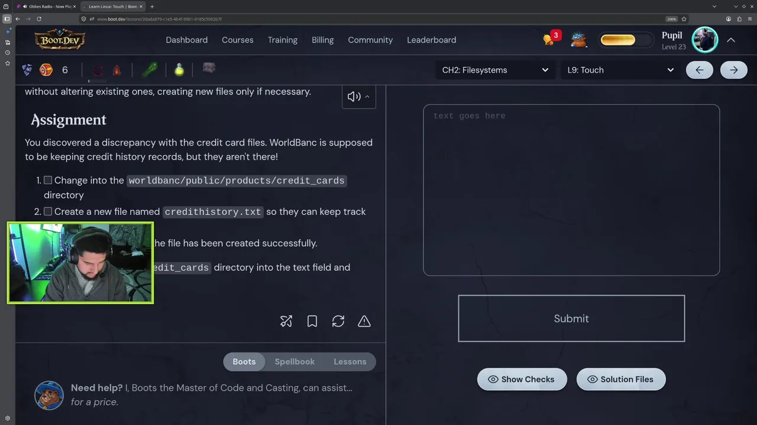Click the Boot.dev logo

(60, 40)
